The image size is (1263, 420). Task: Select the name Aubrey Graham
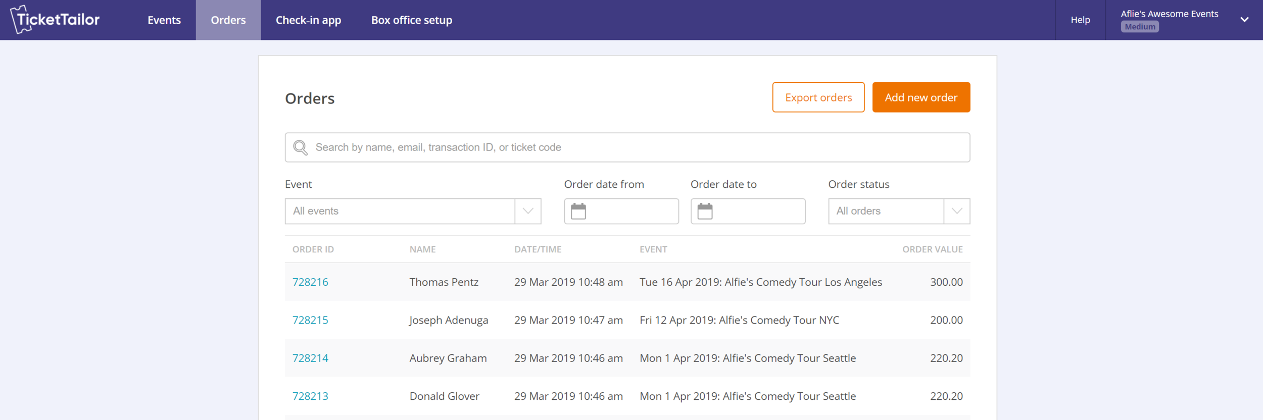[448, 358]
